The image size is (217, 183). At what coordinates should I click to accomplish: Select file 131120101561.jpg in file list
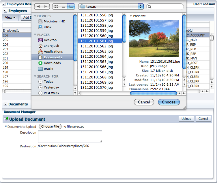pos(100,41)
